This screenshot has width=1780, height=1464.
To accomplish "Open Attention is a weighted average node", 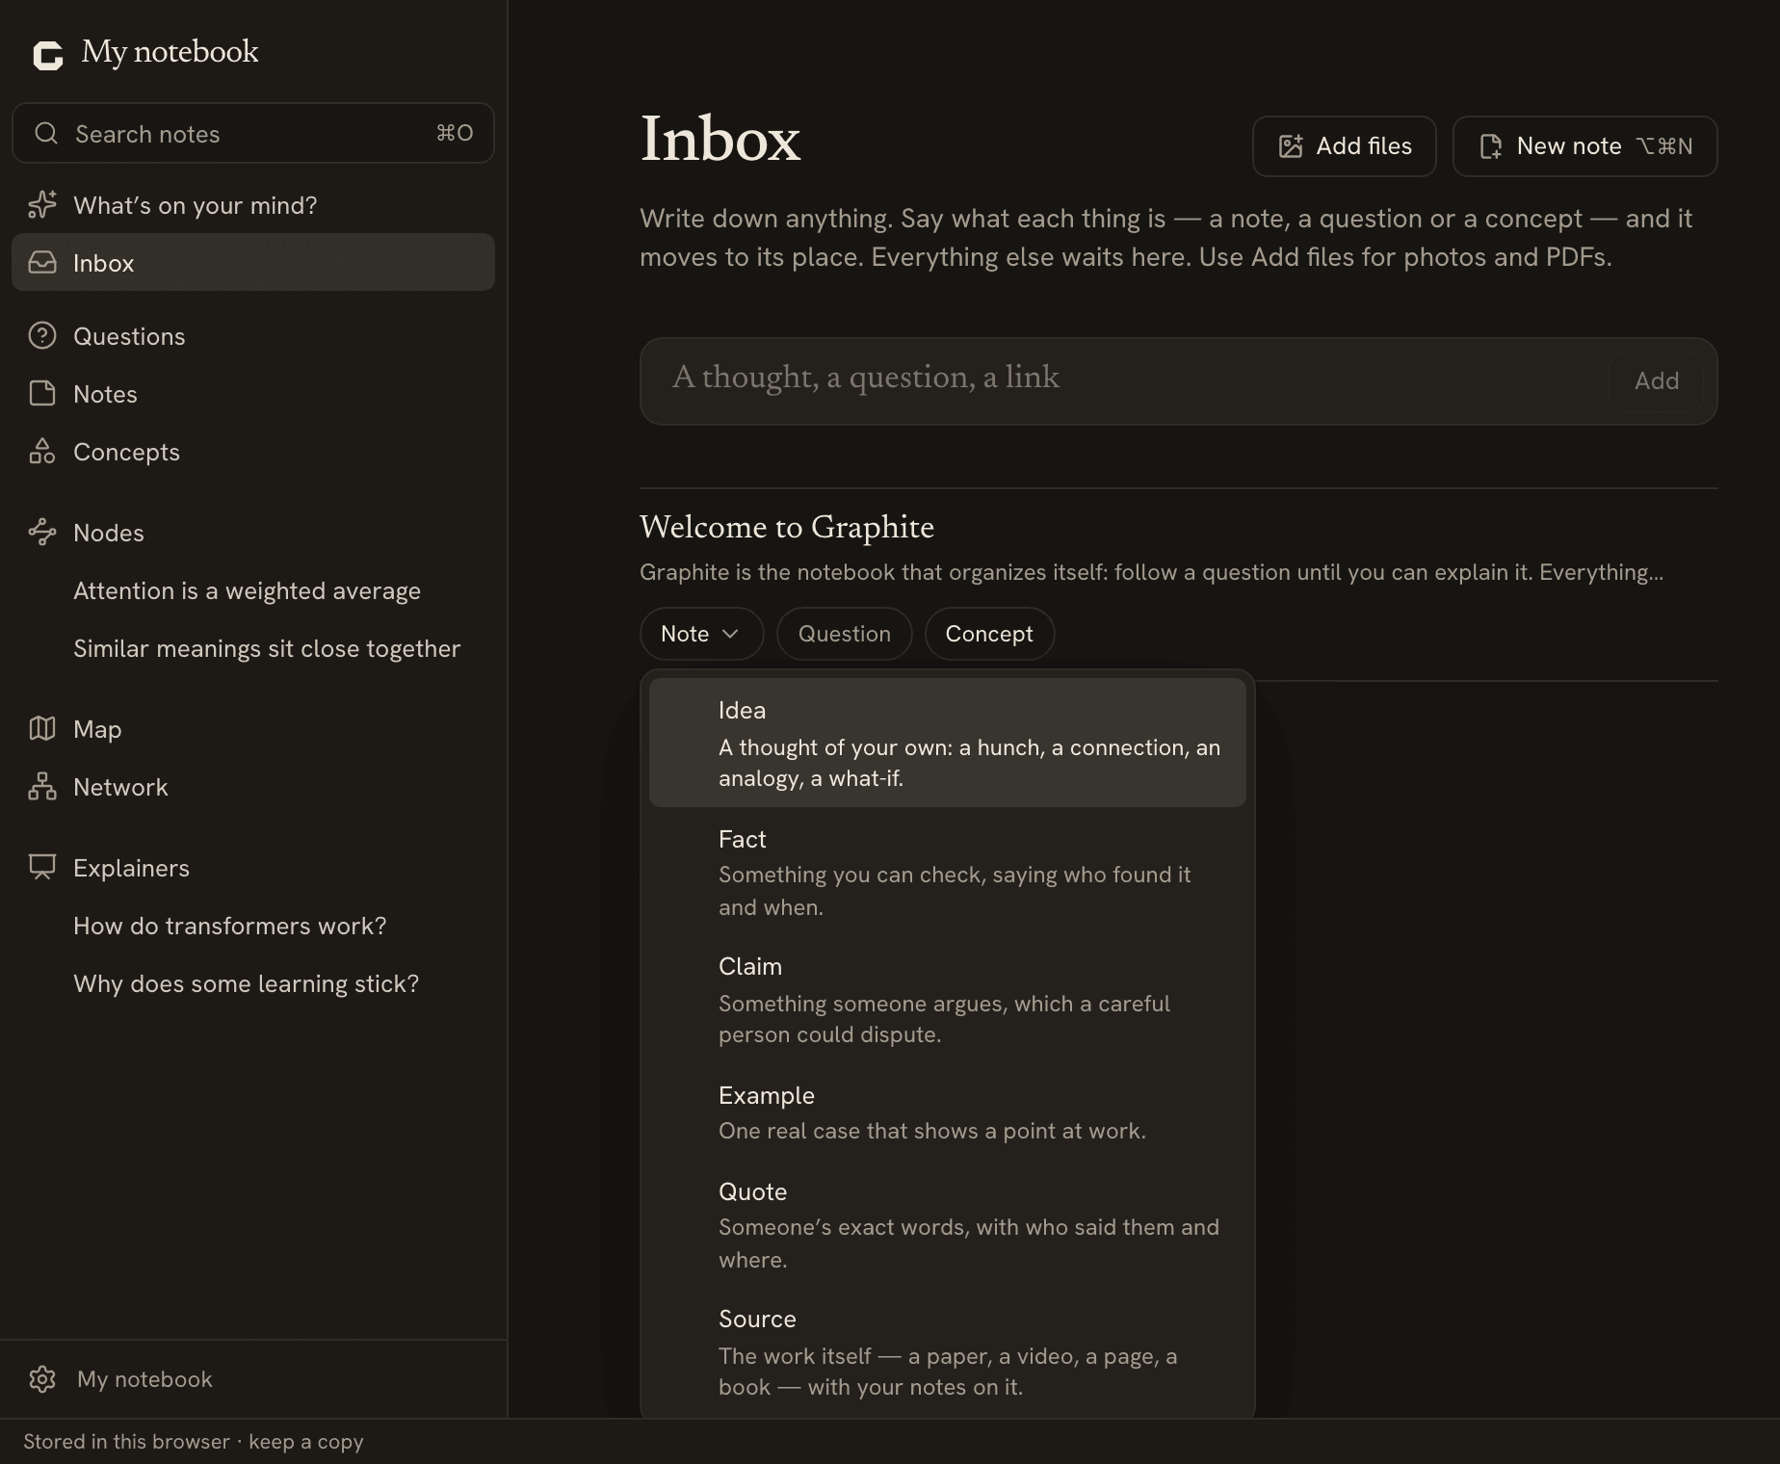I will pyautogui.click(x=247, y=590).
